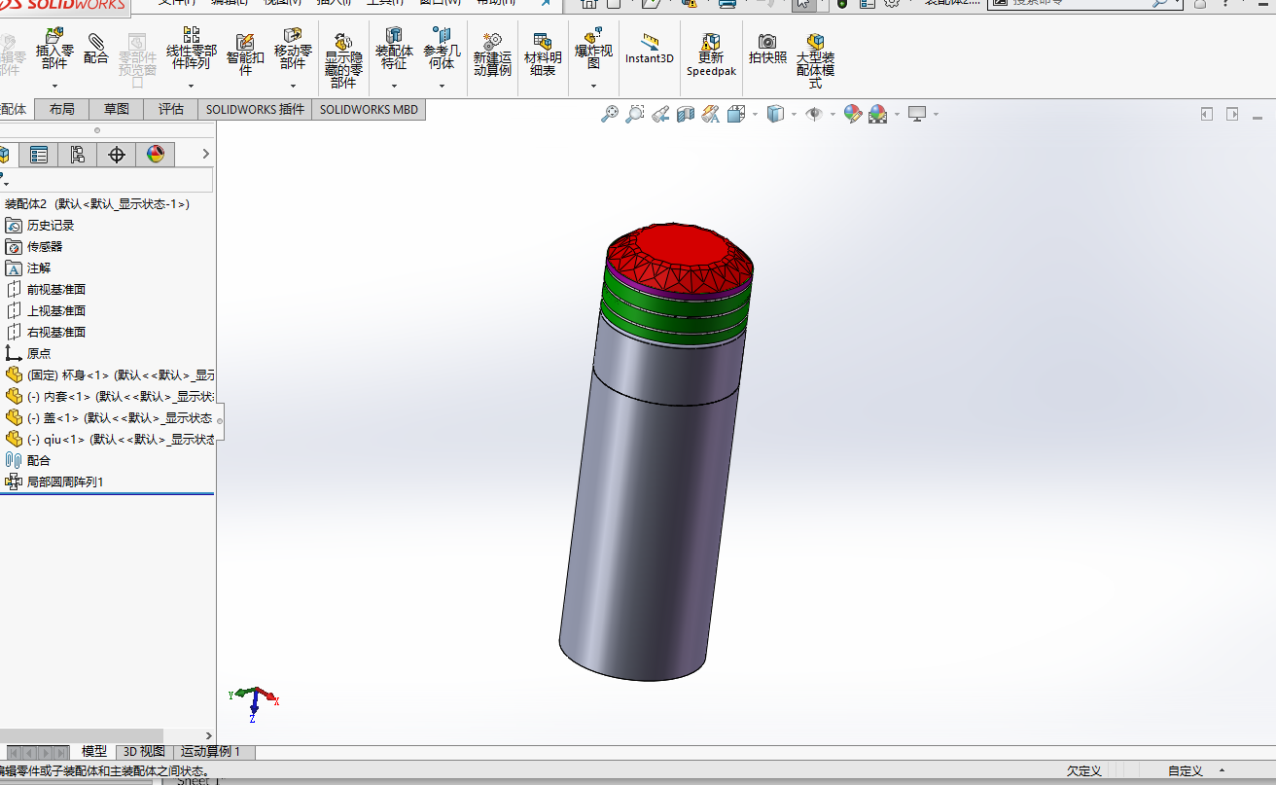
Task: Click the view settings monitor icon
Action: 917,115
